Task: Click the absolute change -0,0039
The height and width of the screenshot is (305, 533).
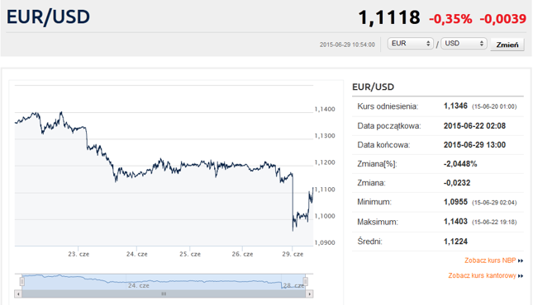Action: tap(503, 19)
